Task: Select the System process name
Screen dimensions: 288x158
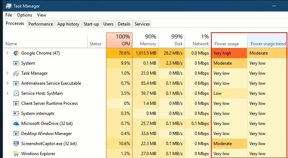Action: (x=28, y=63)
